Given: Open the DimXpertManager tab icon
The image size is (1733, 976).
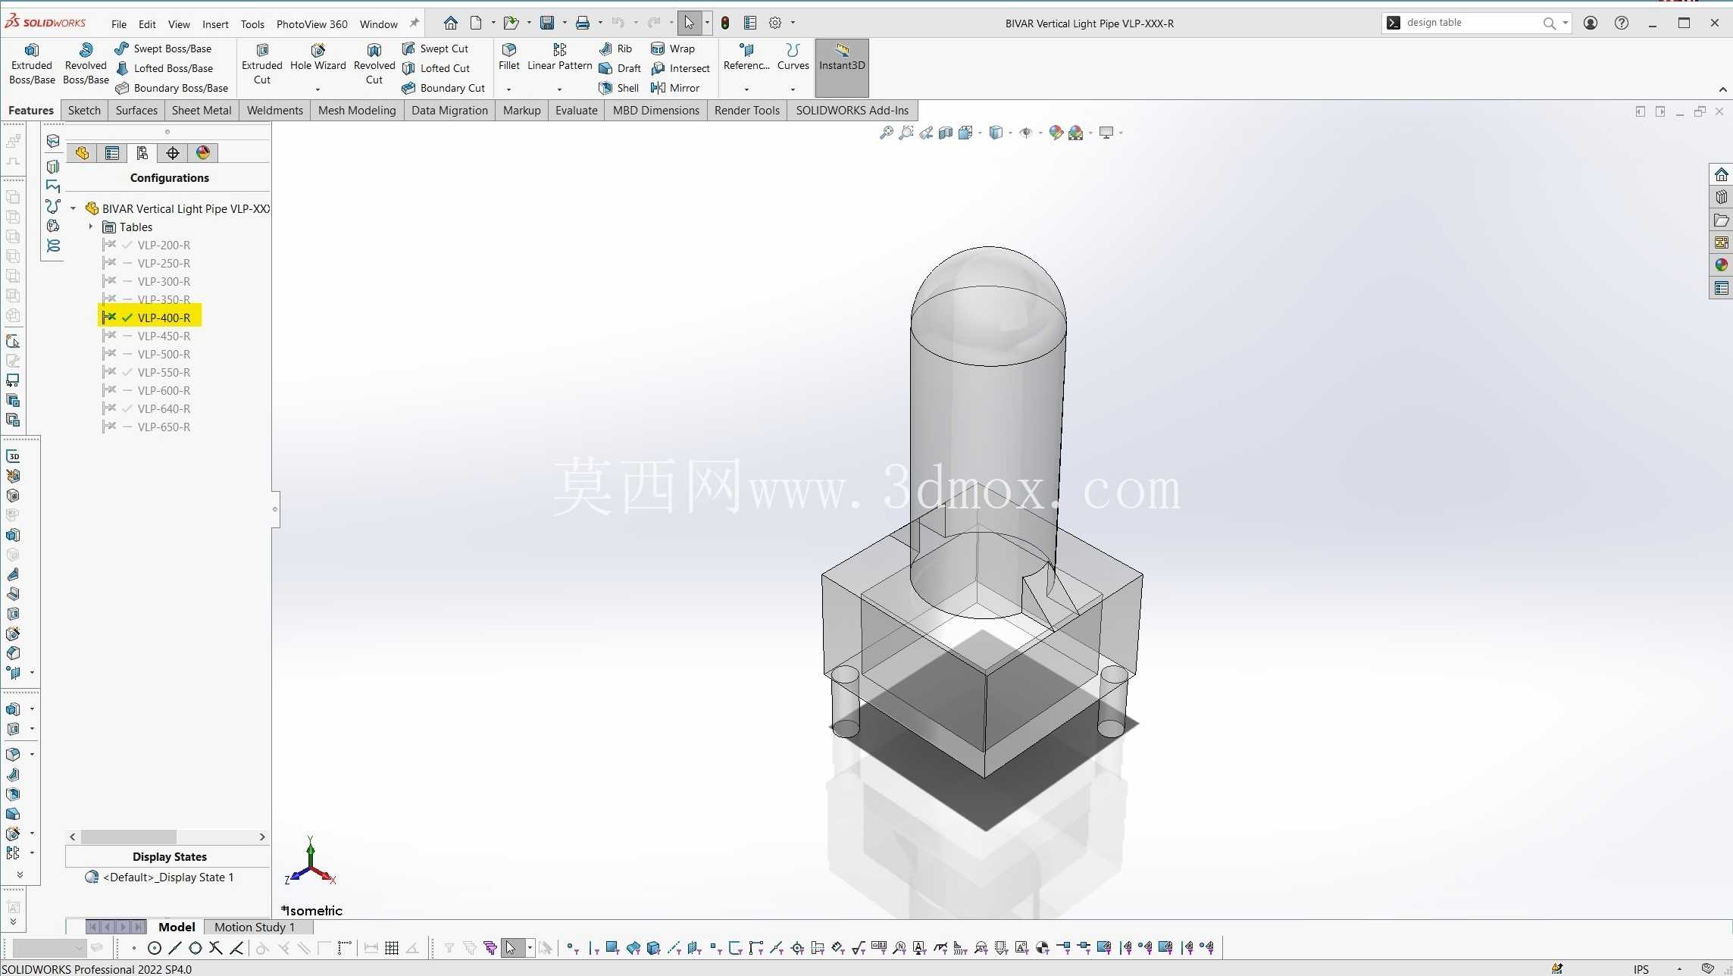Looking at the screenshot, I should coord(173,153).
